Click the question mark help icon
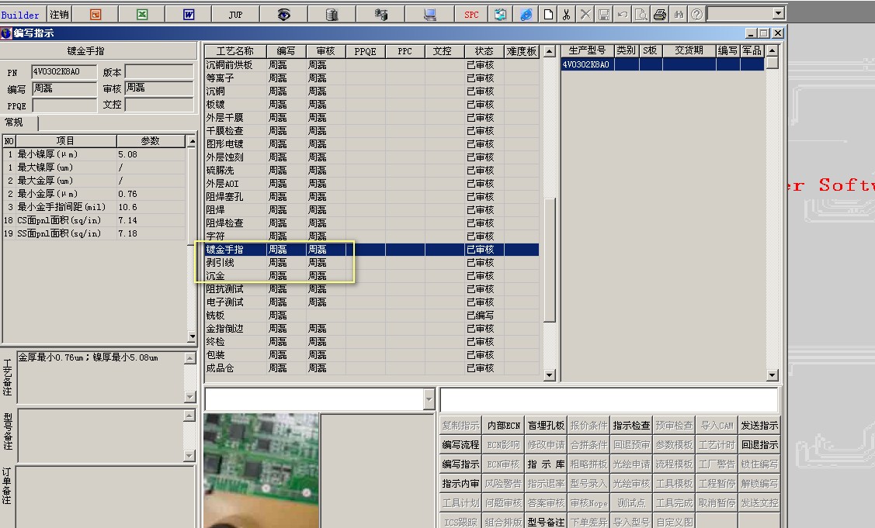The width and height of the screenshot is (875, 528). pyautogui.click(x=696, y=15)
